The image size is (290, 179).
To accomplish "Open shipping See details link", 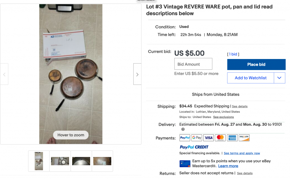I will tap(240, 106).
